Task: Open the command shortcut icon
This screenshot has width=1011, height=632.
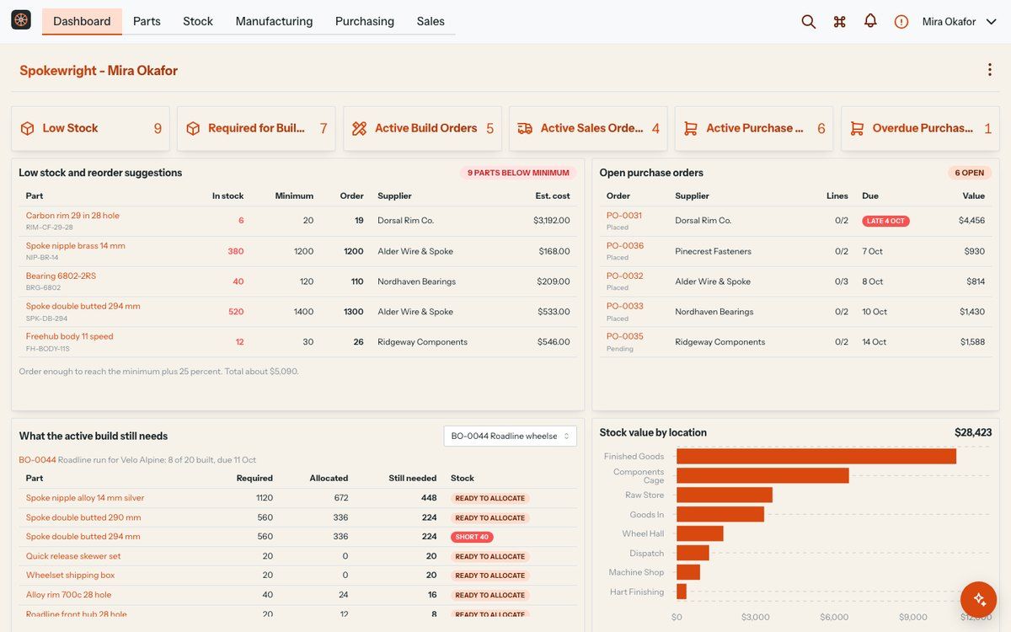Action: tap(840, 22)
